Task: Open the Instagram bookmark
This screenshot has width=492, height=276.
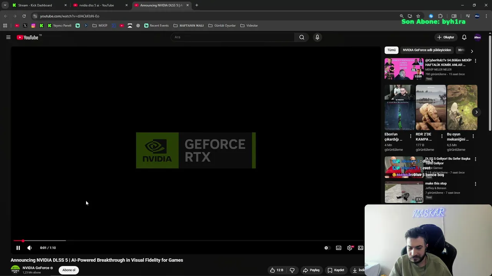Action: click(x=33, y=26)
